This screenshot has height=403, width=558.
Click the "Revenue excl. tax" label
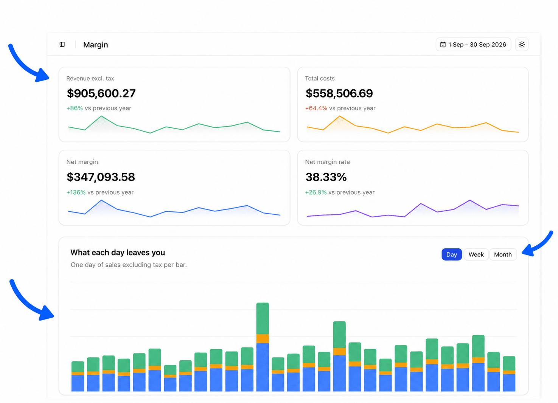pyautogui.click(x=90, y=78)
